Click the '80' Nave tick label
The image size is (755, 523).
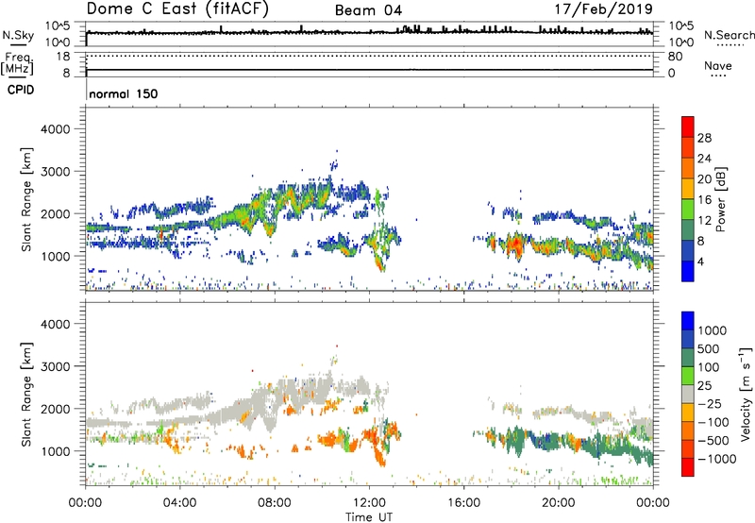675,57
